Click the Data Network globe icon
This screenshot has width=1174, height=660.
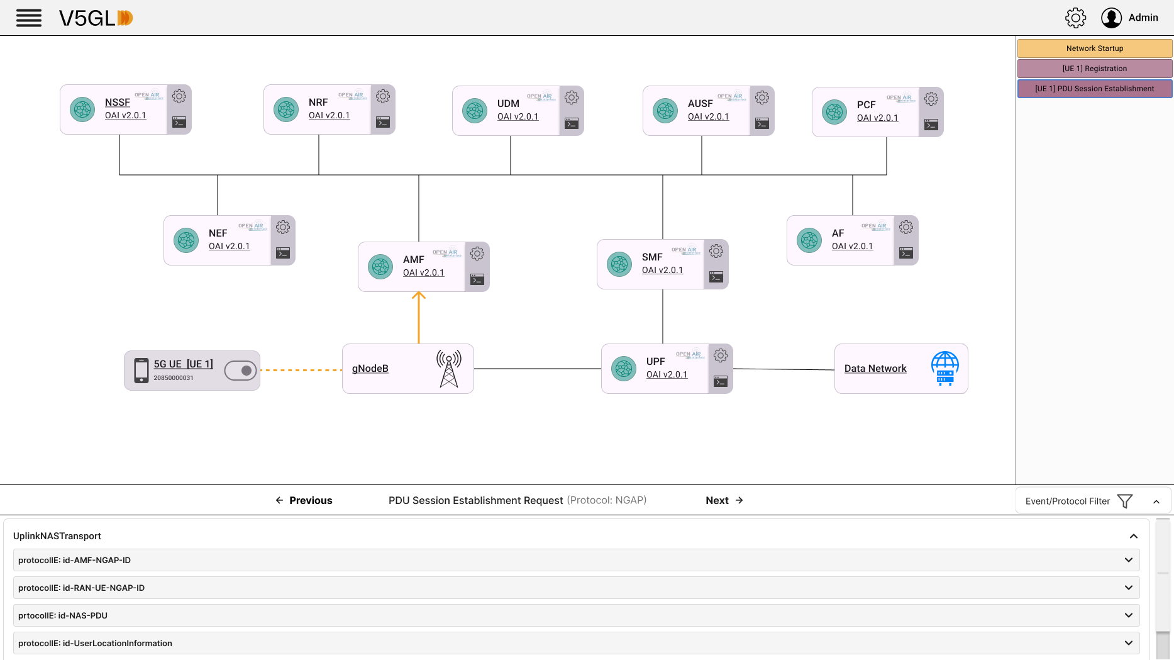(x=944, y=369)
